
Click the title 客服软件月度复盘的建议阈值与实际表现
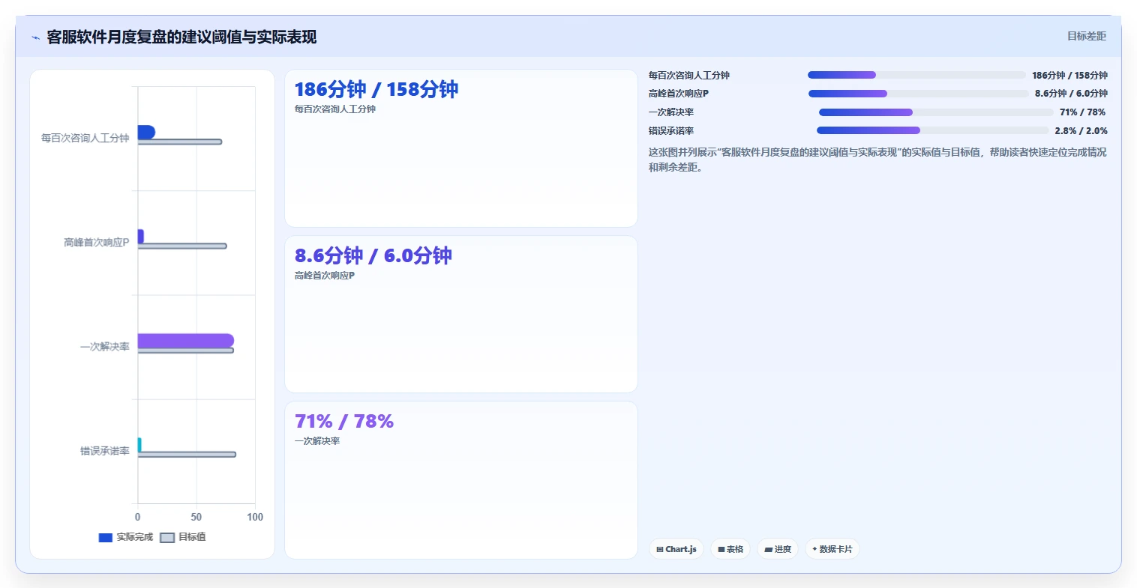click(181, 37)
